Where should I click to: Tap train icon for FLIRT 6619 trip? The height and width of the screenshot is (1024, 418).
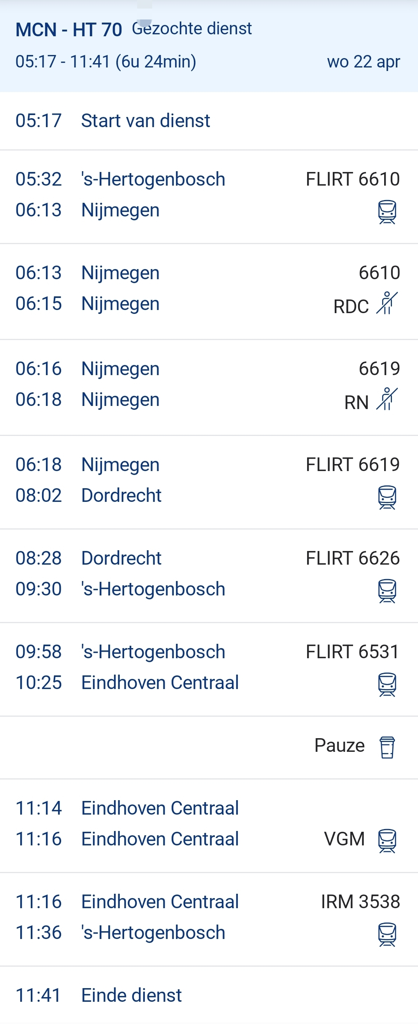click(387, 497)
